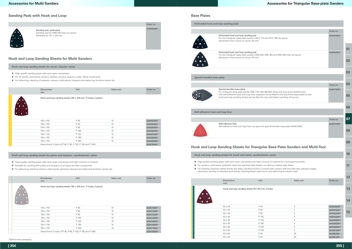This screenshot has height=249, width=352.
Task: Open chapter tab 08
Action: point(348,130)
